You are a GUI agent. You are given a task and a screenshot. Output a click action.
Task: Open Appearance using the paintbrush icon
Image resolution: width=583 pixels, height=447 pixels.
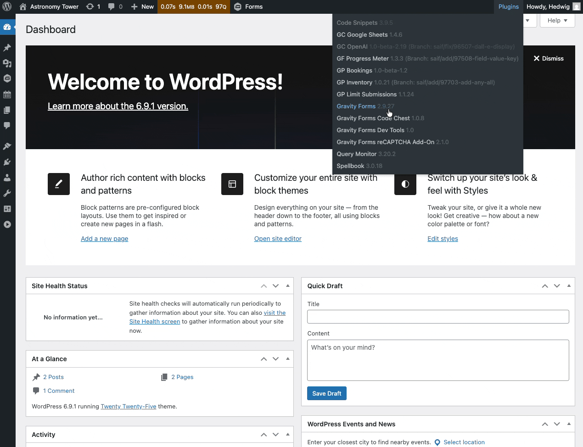(7, 146)
